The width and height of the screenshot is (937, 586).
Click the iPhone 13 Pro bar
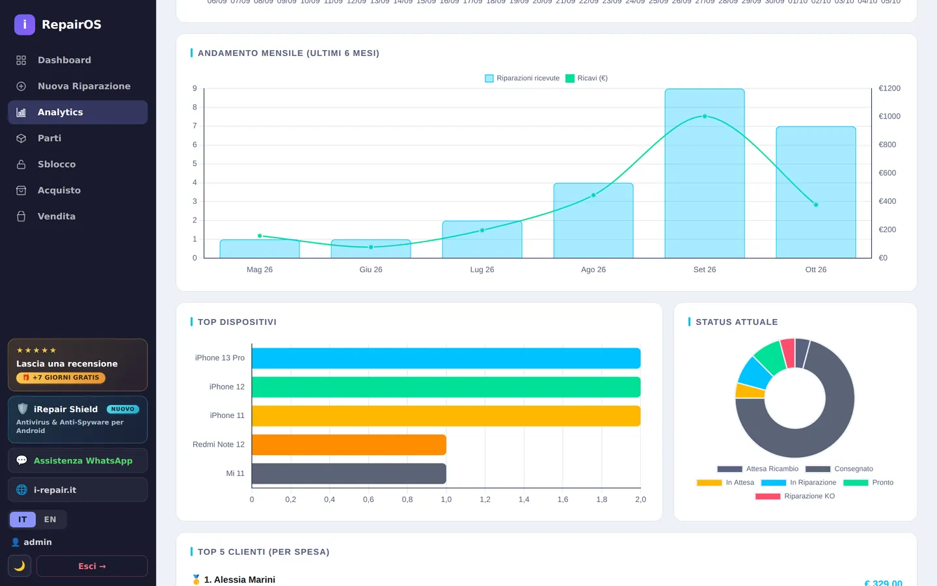click(446, 358)
